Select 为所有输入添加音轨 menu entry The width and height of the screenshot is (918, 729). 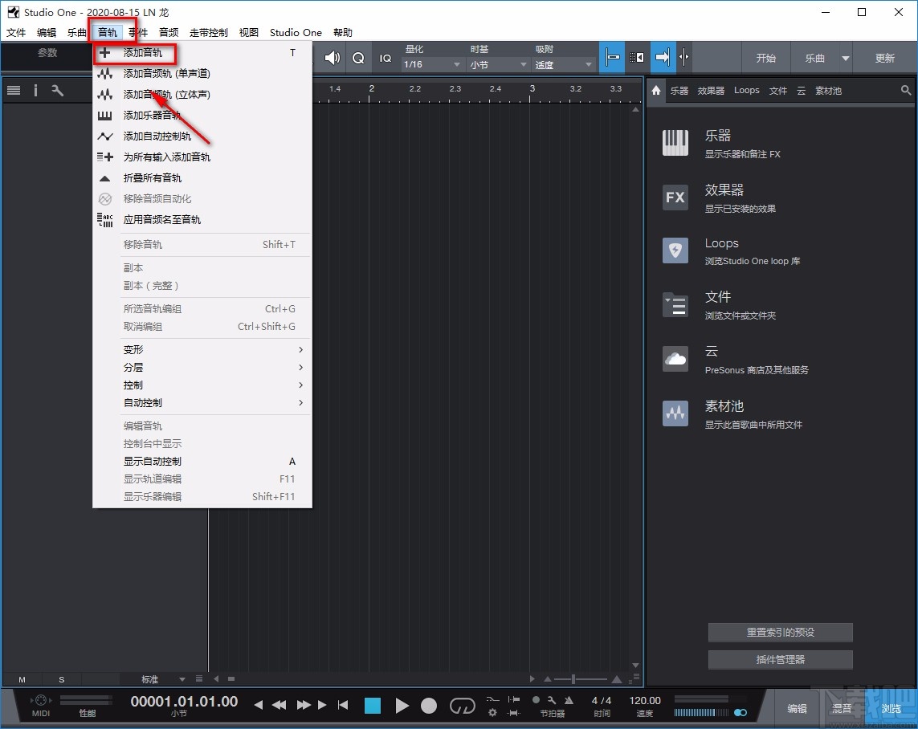coord(202,157)
